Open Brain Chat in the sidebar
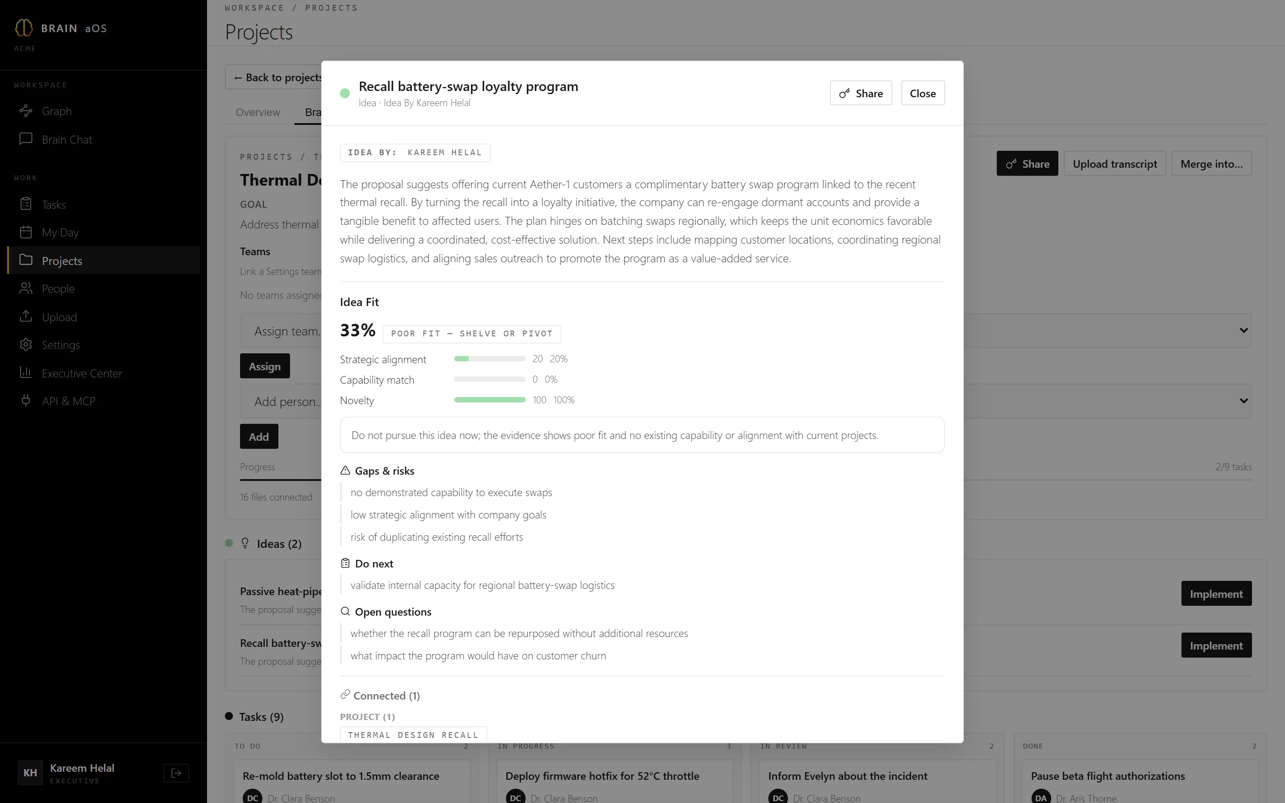Image resolution: width=1285 pixels, height=803 pixels. point(104,139)
